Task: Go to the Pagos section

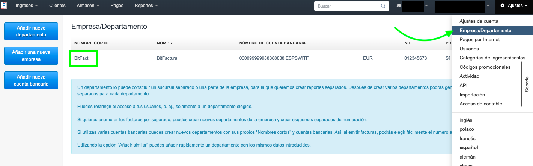Action: 117,6
